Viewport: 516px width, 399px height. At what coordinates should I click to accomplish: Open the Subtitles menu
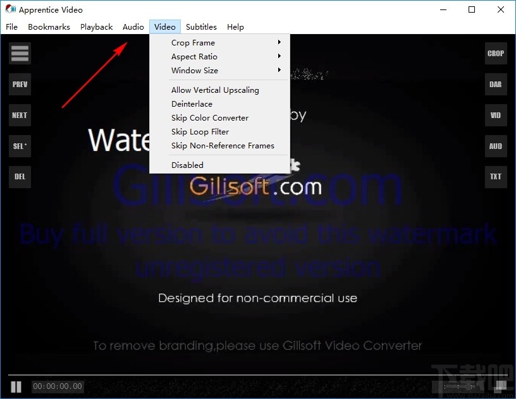click(x=201, y=27)
